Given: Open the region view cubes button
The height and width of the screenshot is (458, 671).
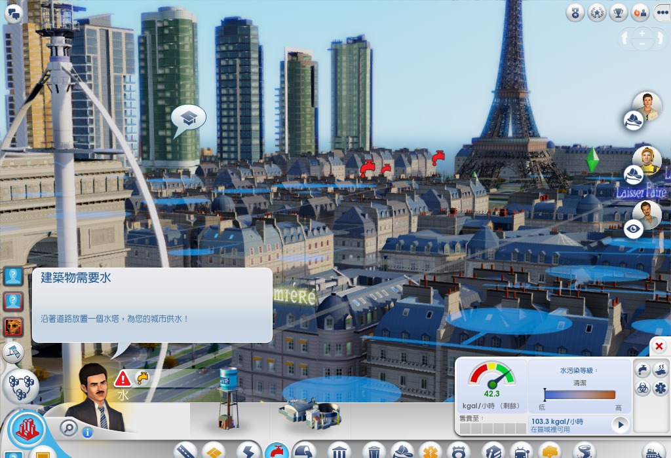Looking at the screenshot, I should pyautogui.click(x=21, y=386).
